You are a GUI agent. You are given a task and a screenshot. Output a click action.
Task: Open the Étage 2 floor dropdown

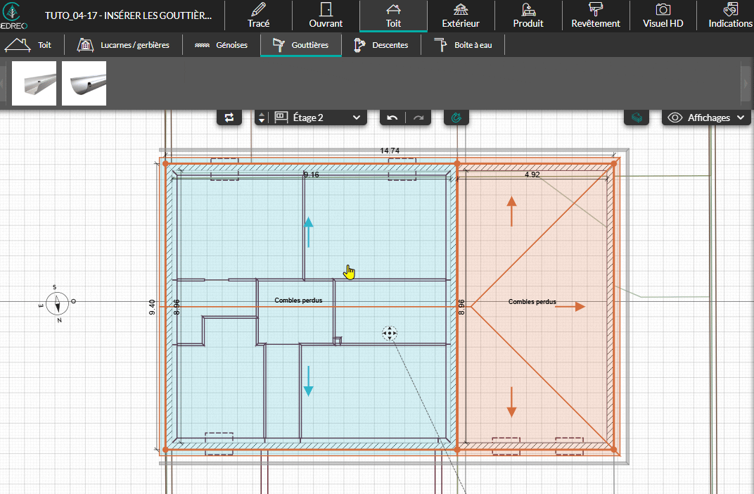tap(319, 118)
